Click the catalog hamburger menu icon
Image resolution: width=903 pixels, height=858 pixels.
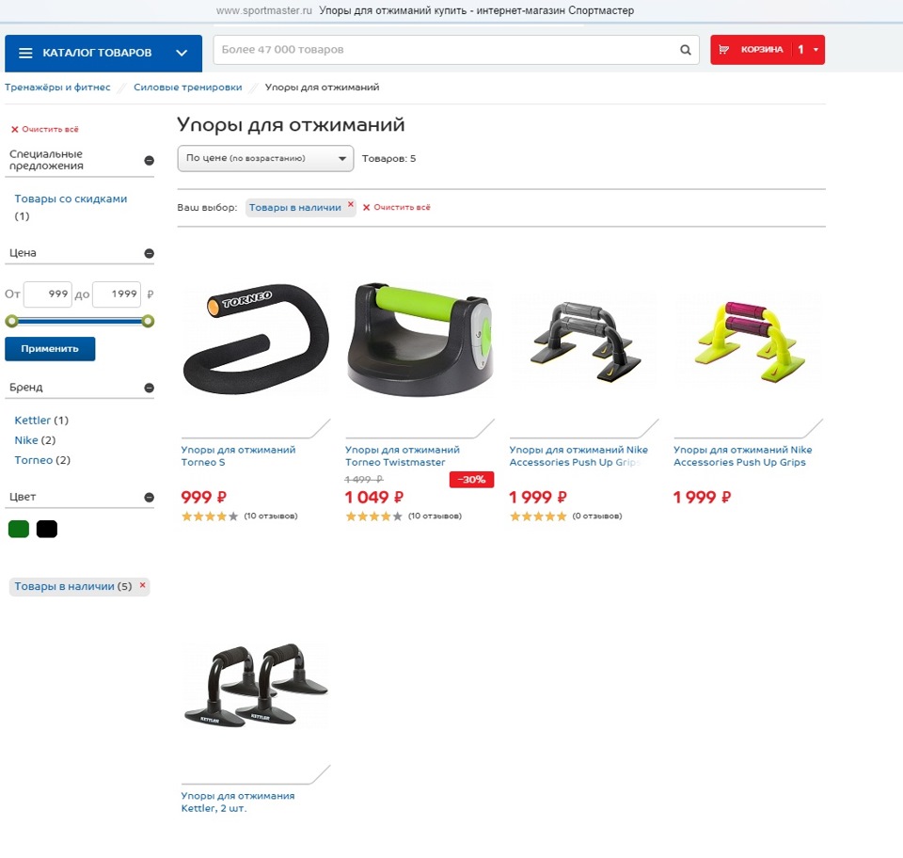[25, 53]
